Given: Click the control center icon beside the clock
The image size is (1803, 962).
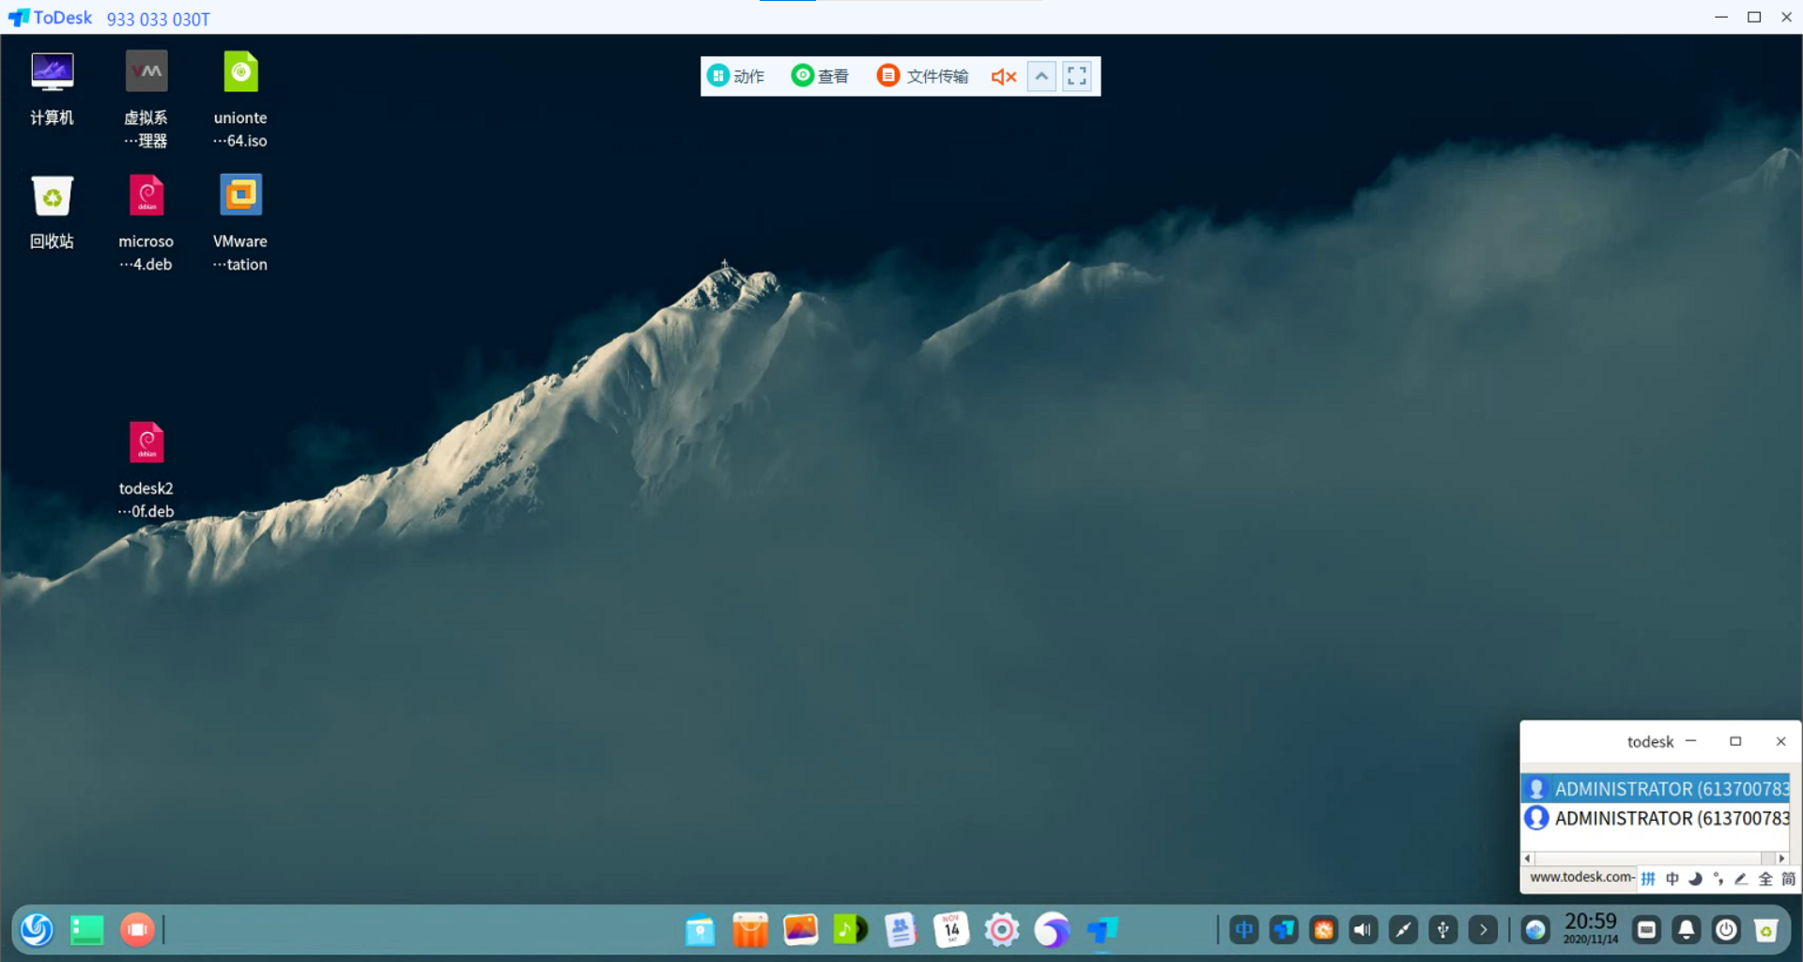Looking at the screenshot, I should (1535, 930).
